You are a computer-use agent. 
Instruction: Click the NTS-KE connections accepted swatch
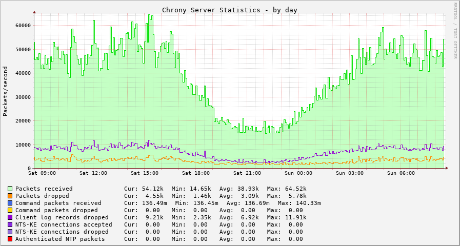coord(10,224)
